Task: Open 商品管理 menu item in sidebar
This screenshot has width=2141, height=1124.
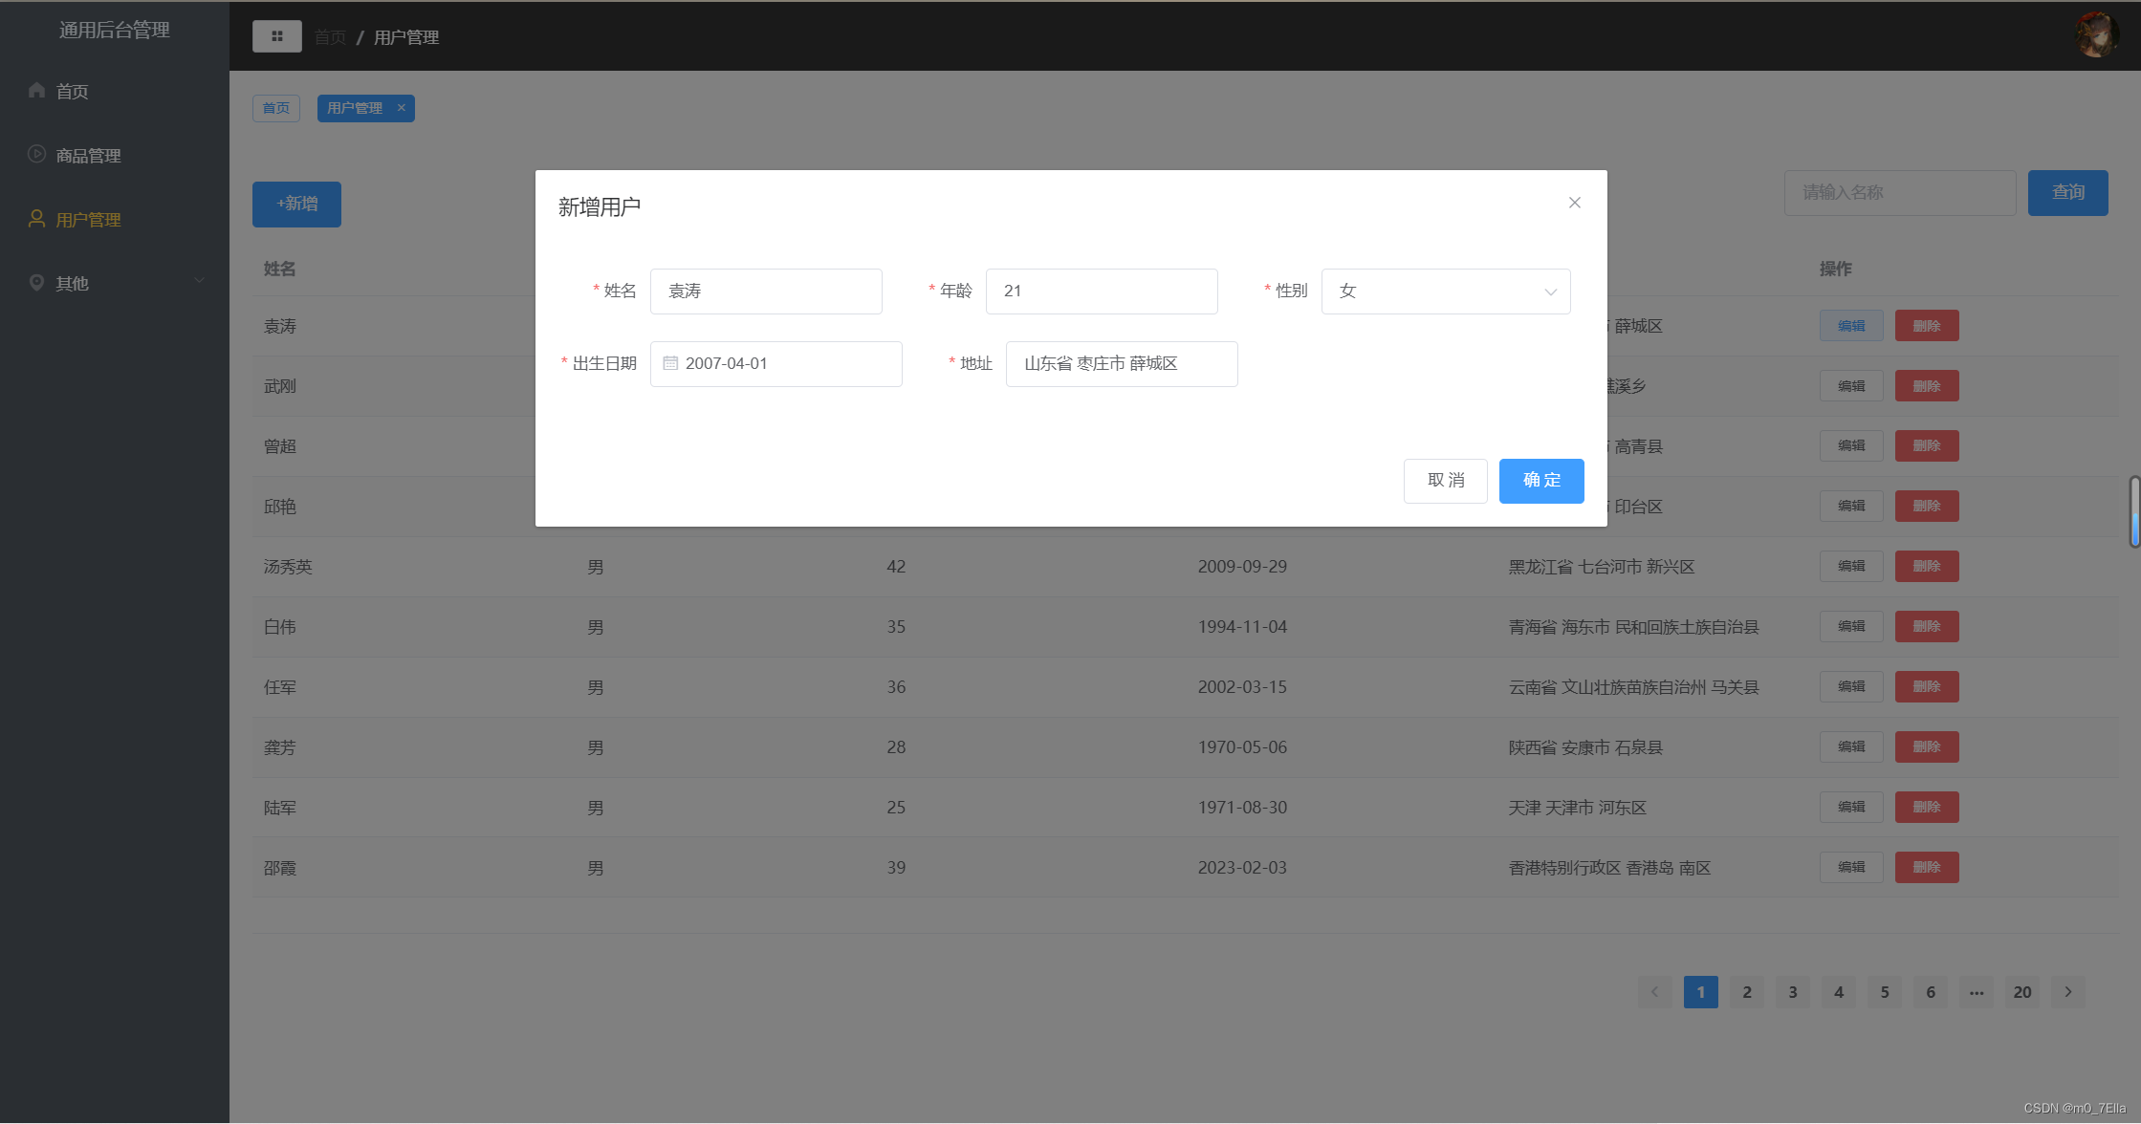Action: click(x=88, y=155)
